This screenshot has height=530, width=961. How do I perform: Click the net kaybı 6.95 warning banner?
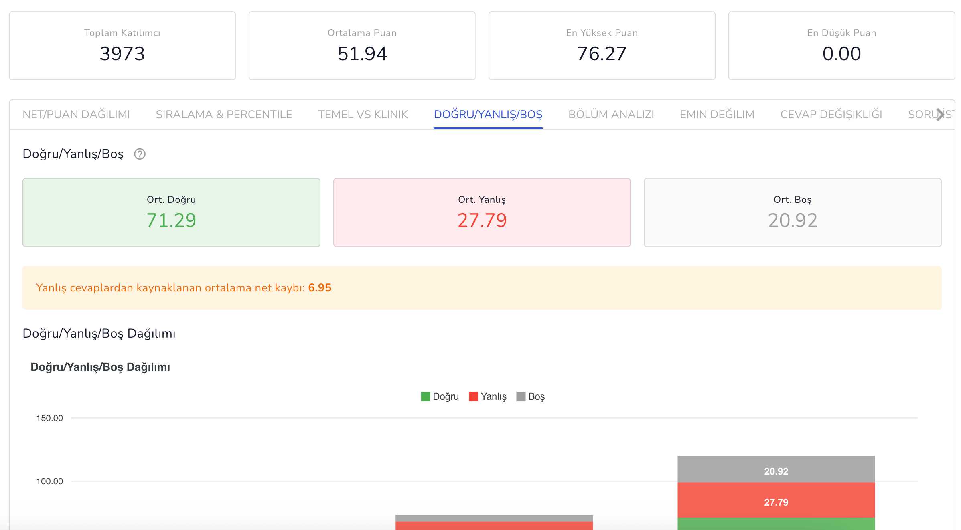pyautogui.click(x=482, y=288)
